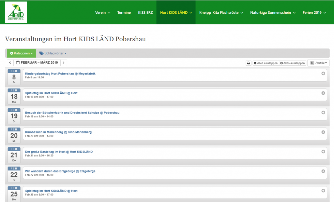Open Spieletag im Hort KIDSLÄND on Feb 18
334x202 pixels.
click(51, 93)
